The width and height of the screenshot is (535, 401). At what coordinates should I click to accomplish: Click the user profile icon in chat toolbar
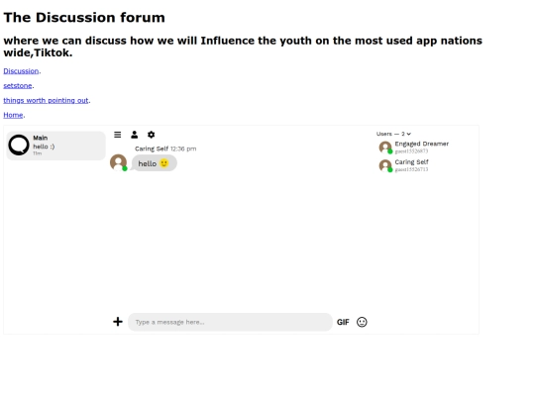tap(135, 135)
